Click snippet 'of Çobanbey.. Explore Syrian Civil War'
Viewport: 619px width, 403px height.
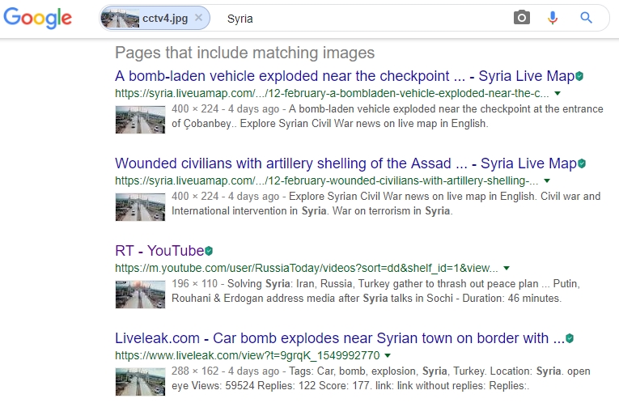pos(329,124)
